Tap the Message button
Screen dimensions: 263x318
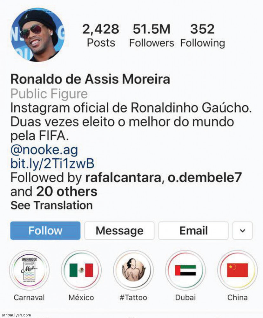119,231
